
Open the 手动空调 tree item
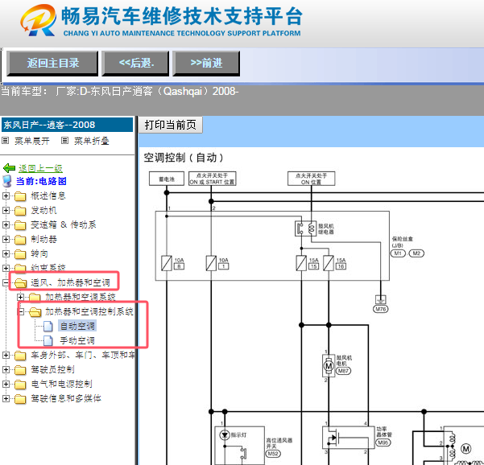tap(77, 341)
